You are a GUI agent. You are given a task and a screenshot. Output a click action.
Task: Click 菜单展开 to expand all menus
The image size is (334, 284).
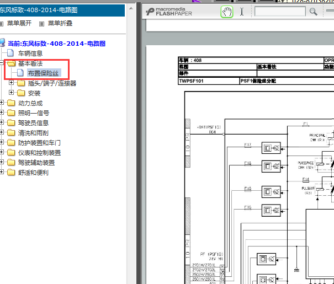(19, 23)
